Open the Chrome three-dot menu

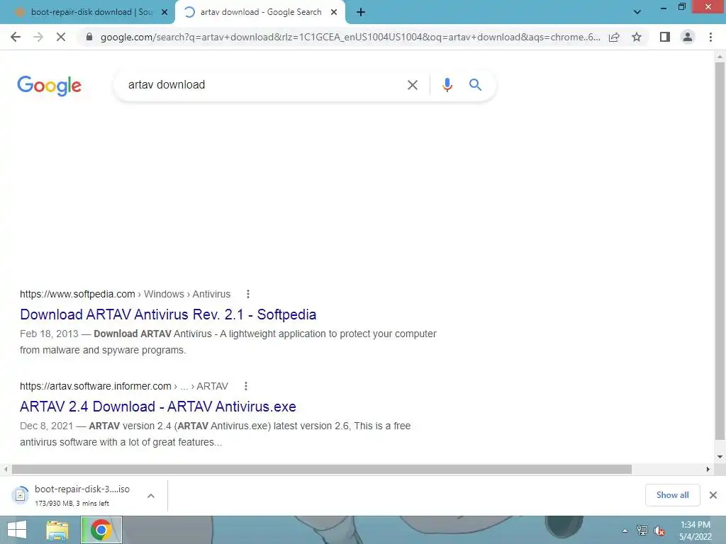710,37
